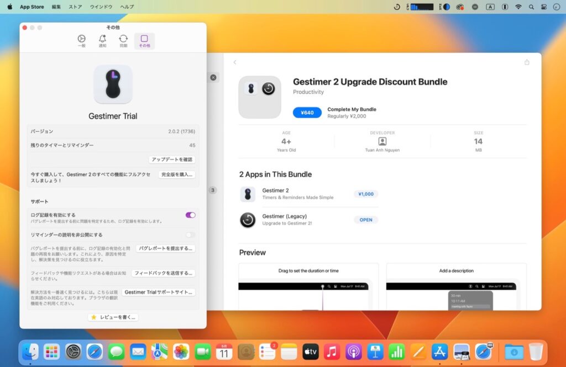Click the Downloads stack in the Dock
This screenshot has height=367, width=566.
point(513,352)
